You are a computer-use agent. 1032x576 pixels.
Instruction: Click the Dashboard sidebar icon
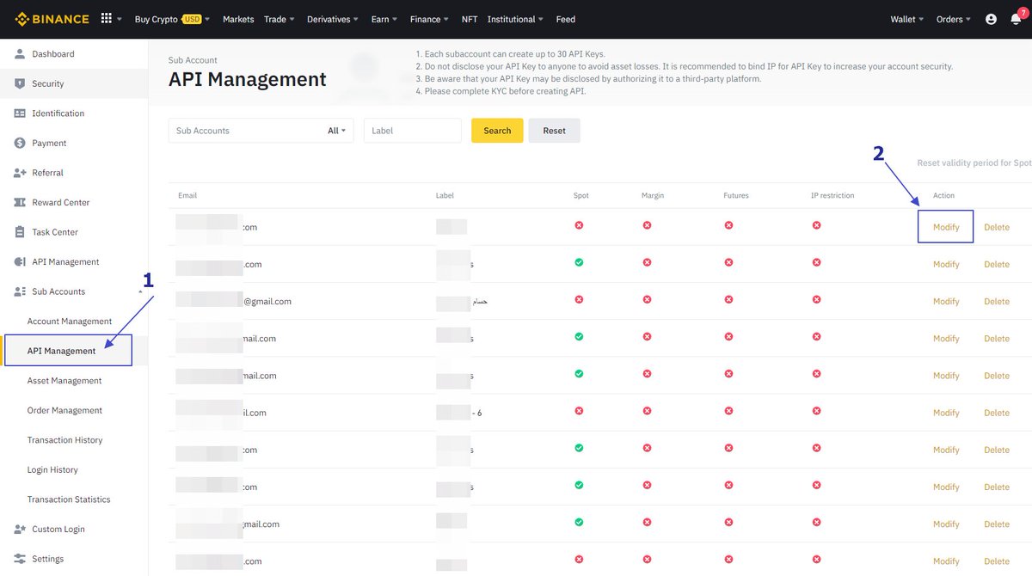pyautogui.click(x=20, y=54)
